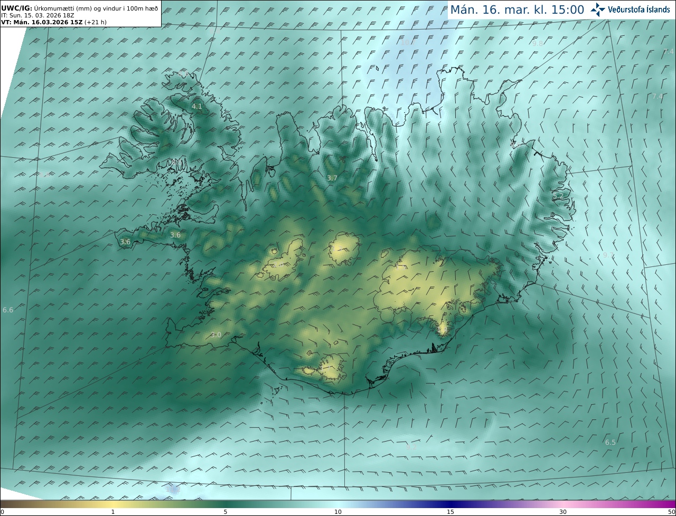Click the 9.2 value south of Iceland

(411, 447)
